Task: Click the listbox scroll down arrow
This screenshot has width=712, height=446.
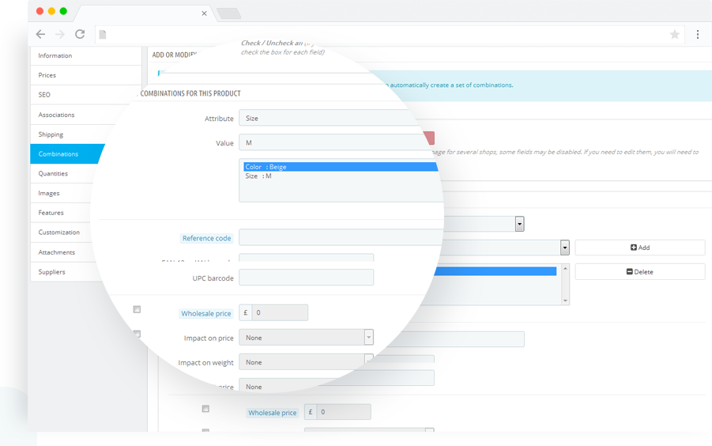Action: coord(565,300)
